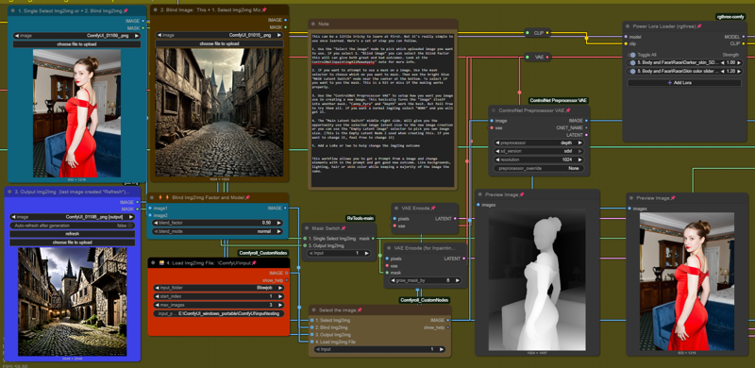This screenshot has width=755, height=368.
Task: Adjust Darker_skin lora strength 1.00 value
Action: [730, 63]
